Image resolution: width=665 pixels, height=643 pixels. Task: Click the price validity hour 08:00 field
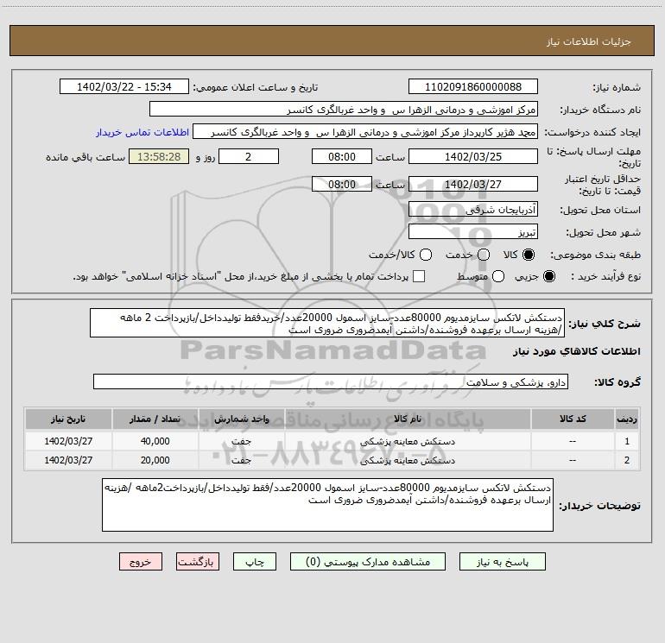(x=342, y=184)
